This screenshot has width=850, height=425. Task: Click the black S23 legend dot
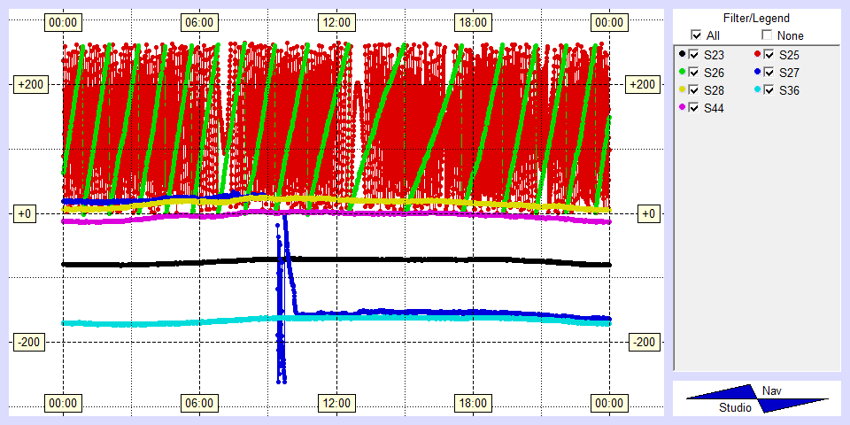(681, 55)
